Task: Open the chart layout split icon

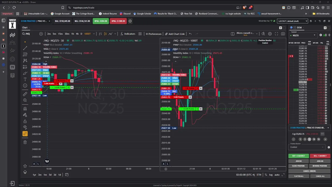Action: pyautogui.click(x=233, y=34)
